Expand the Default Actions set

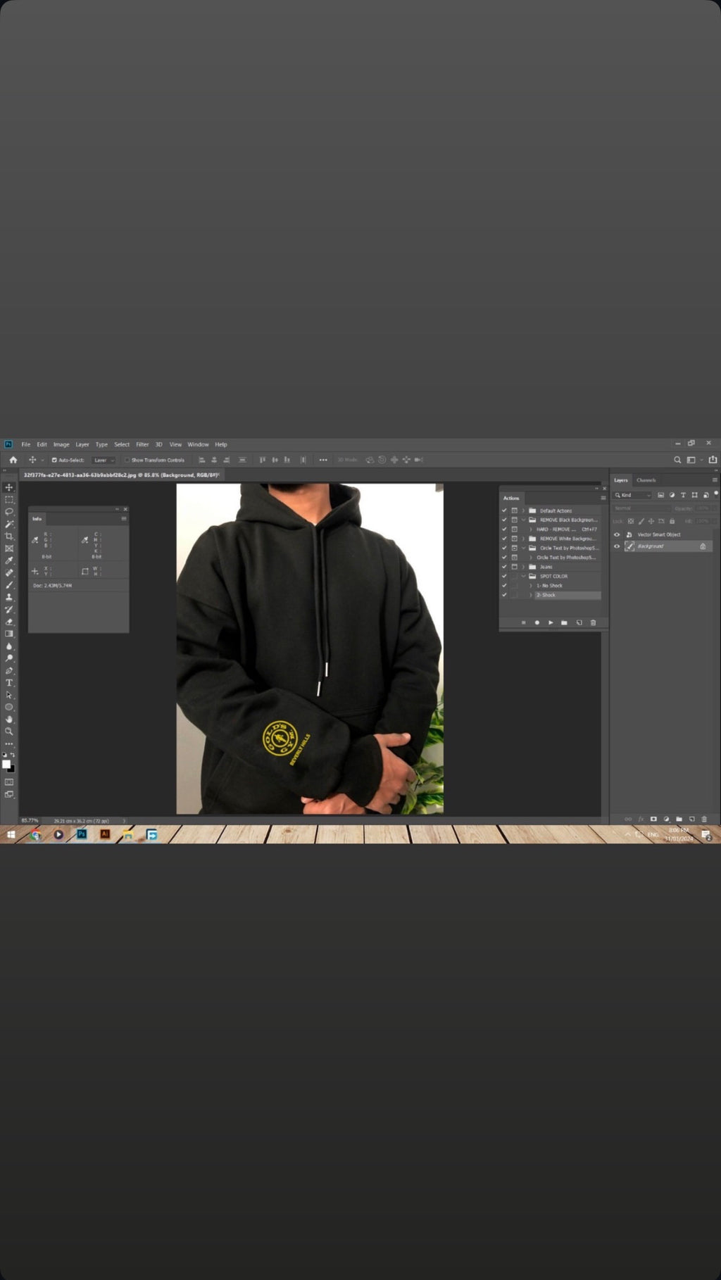click(523, 510)
